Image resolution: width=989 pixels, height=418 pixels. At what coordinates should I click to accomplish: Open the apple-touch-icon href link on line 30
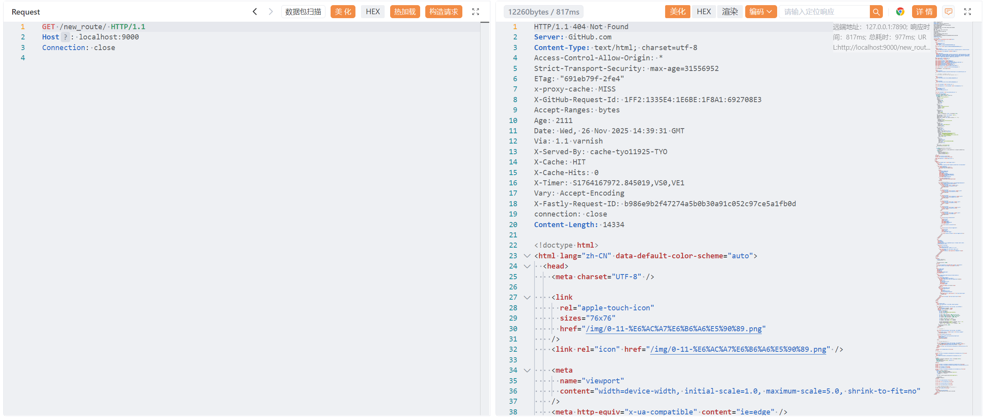[x=674, y=329]
